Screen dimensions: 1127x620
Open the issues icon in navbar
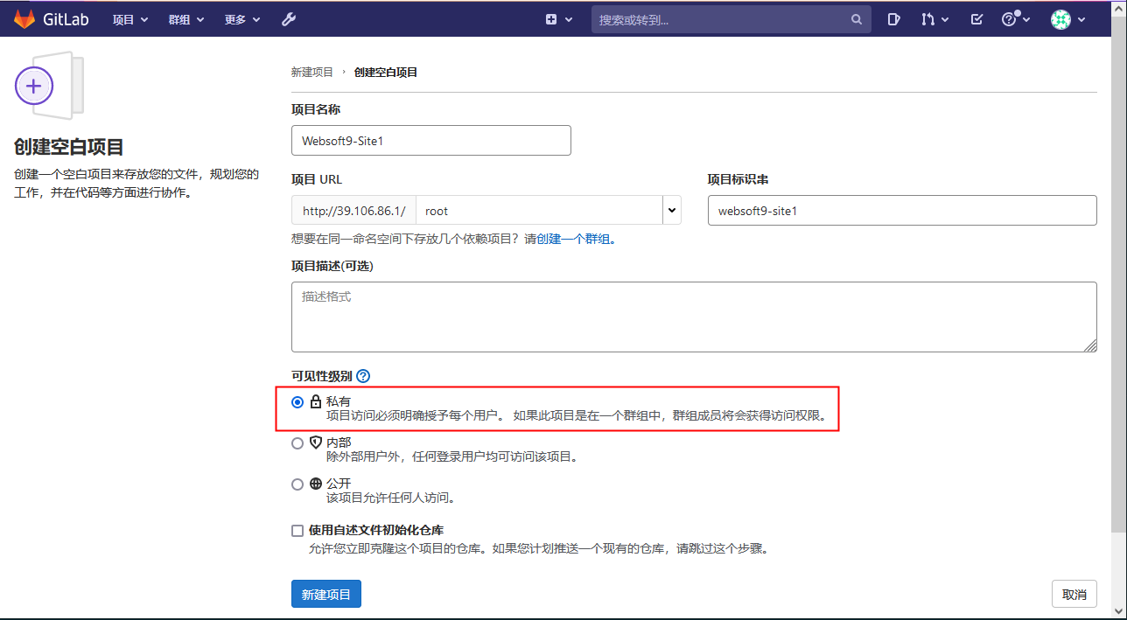(x=893, y=19)
